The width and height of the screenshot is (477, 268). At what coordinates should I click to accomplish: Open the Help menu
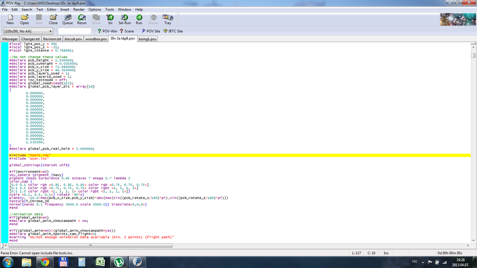139,9
